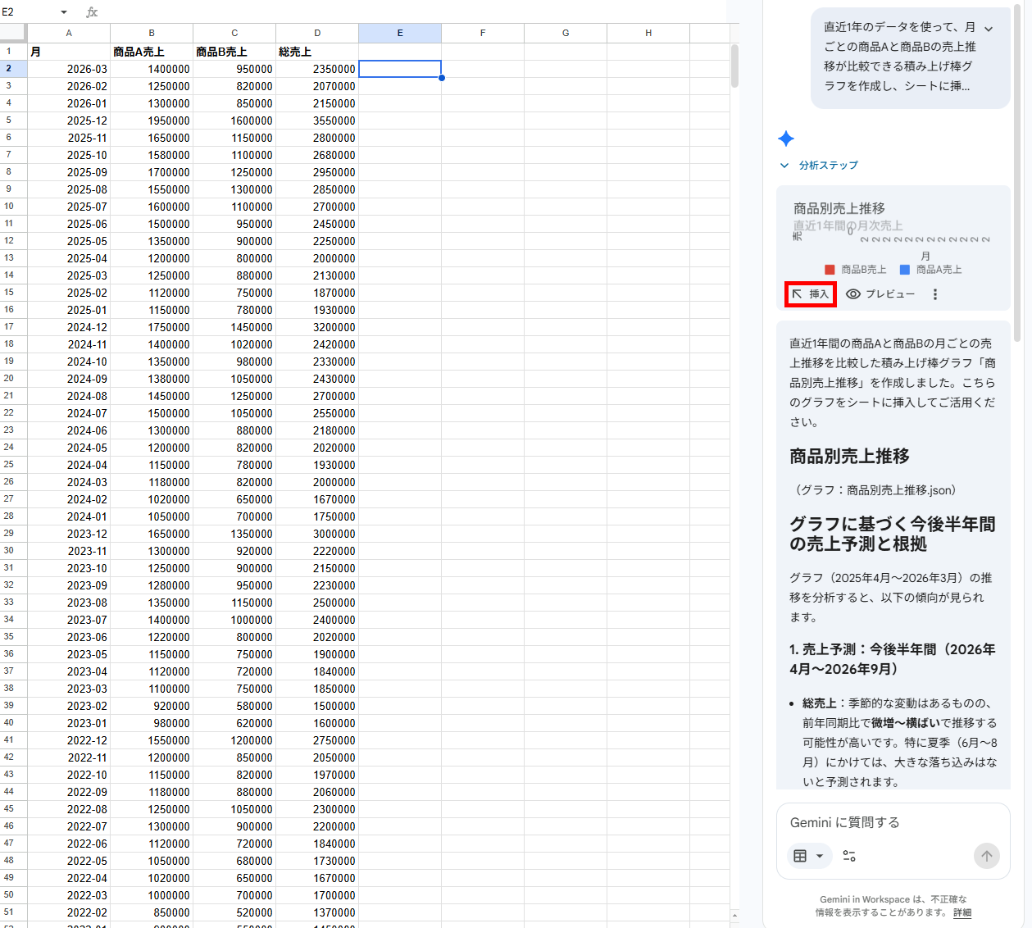Select the 総売上 header cell
This screenshot has width=1032, height=928.
tap(316, 52)
